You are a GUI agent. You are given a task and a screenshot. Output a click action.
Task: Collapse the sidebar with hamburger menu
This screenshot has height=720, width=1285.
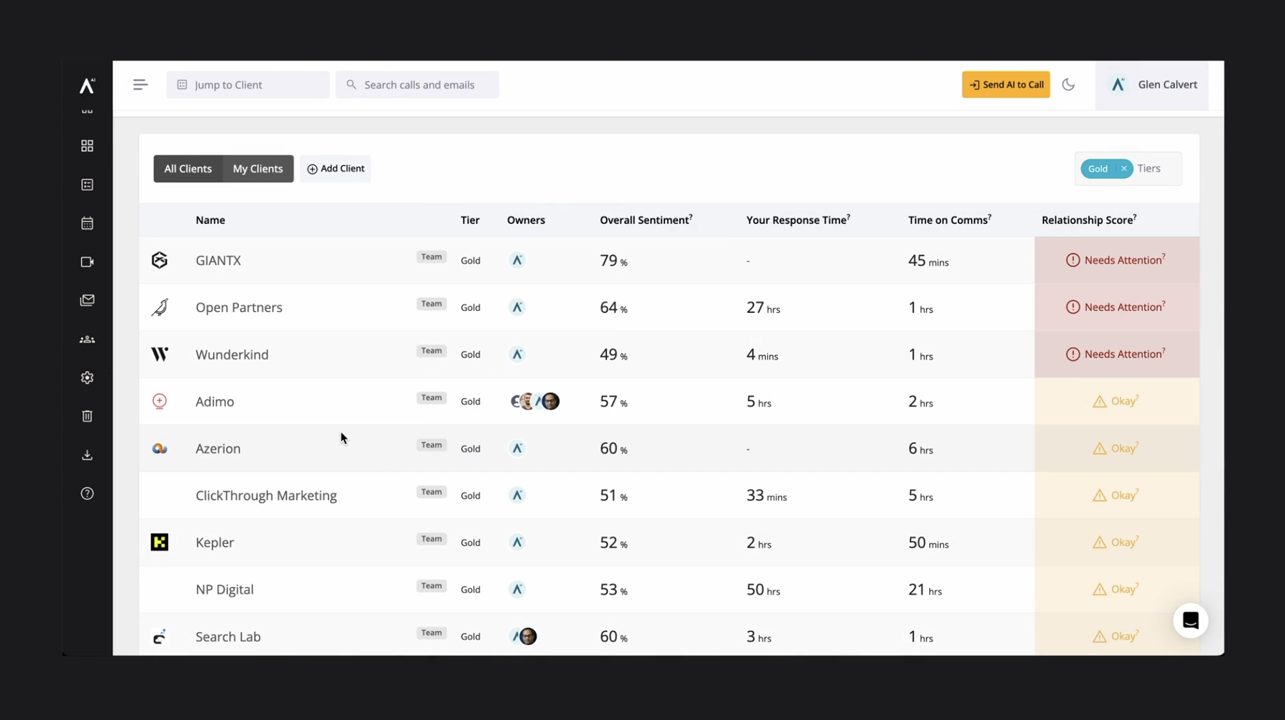coord(140,85)
